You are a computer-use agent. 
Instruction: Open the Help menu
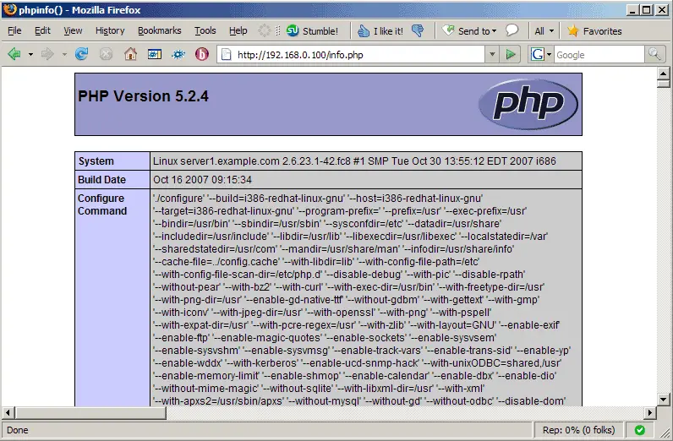pyautogui.click(x=238, y=30)
